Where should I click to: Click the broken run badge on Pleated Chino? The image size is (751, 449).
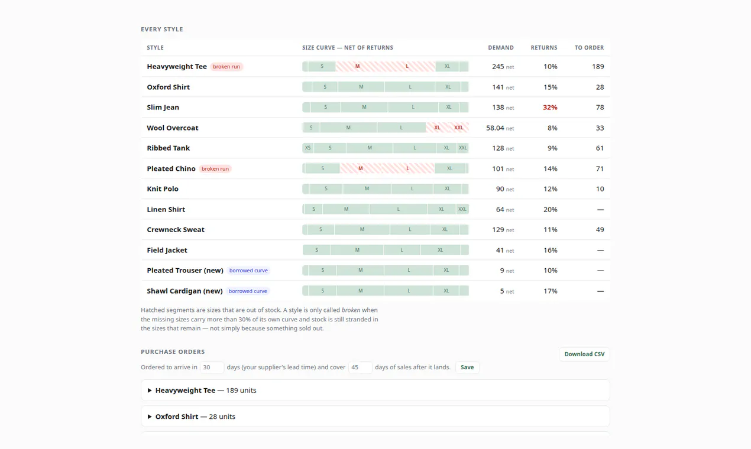coord(215,169)
